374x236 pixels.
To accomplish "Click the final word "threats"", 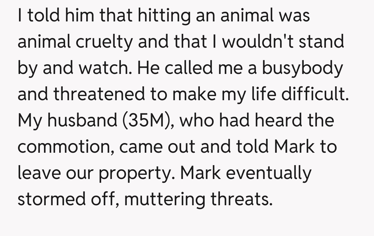I will coord(241,199).
